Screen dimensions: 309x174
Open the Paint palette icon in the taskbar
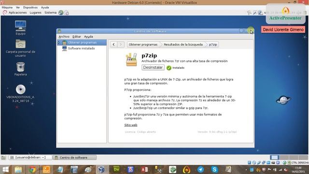[88, 170]
